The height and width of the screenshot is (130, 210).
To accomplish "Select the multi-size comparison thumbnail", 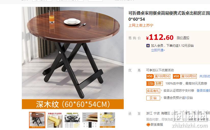I will 72,120.
